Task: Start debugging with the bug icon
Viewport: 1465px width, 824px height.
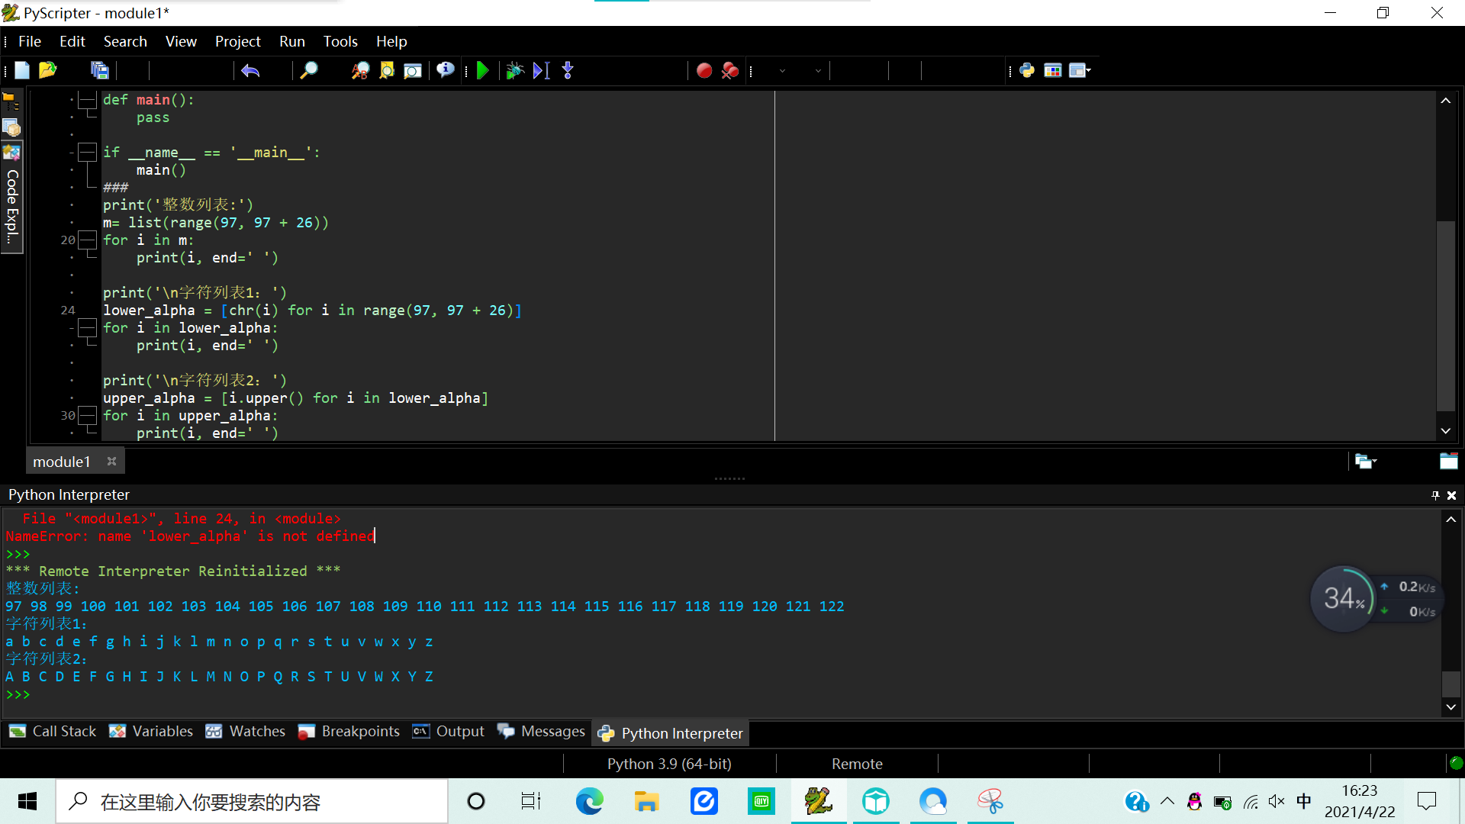Action: point(514,71)
